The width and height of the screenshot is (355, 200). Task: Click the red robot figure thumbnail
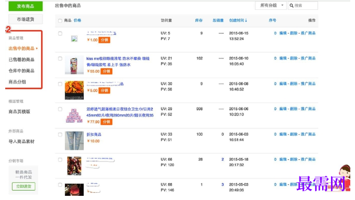click(x=74, y=166)
